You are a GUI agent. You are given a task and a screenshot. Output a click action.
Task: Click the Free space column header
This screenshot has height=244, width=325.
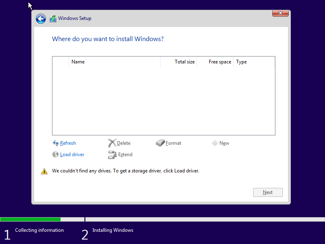[x=219, y=62]
